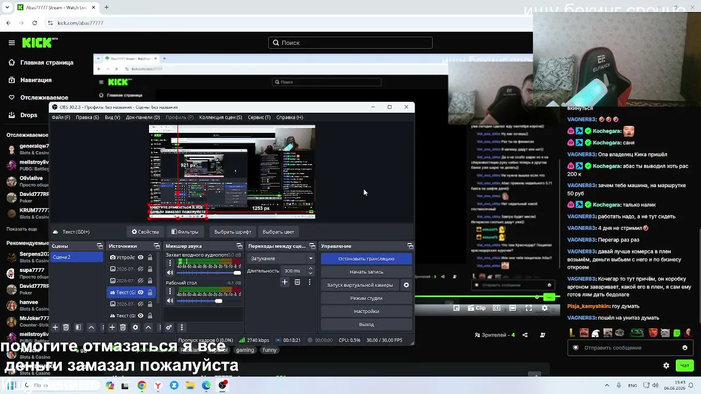Open Google Chrome from Windows taskbar
Viewport: 701px width, 394px height.
[x=142, y=385]
